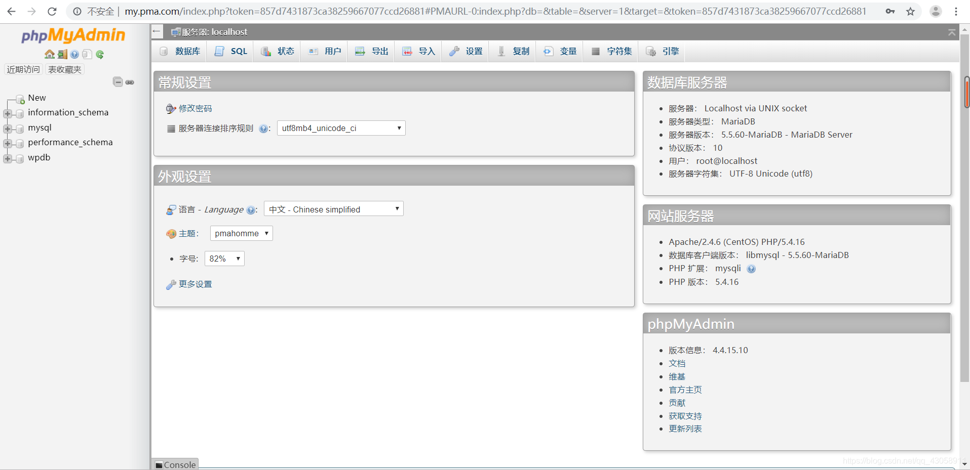Open the 维基 link
The width and height of the screenshot is (970, 470).
point(677,376)
